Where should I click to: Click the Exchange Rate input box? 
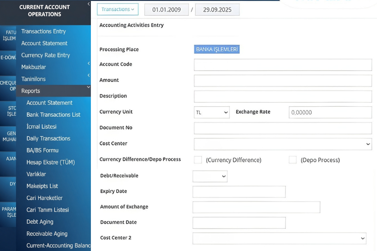[x=330, y=112]
